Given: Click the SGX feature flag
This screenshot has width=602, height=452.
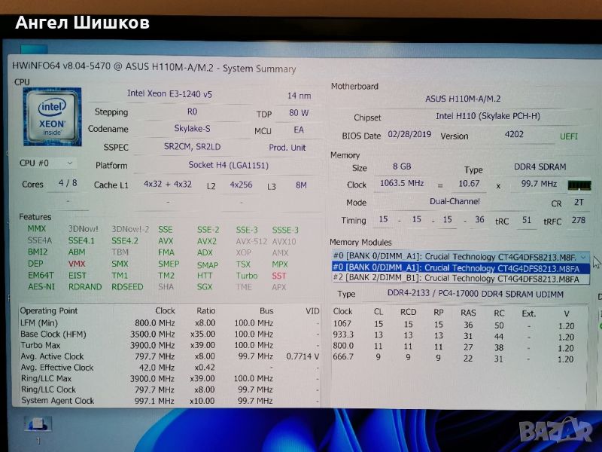Looking at the screenshot, I should (x=204, y=287).
